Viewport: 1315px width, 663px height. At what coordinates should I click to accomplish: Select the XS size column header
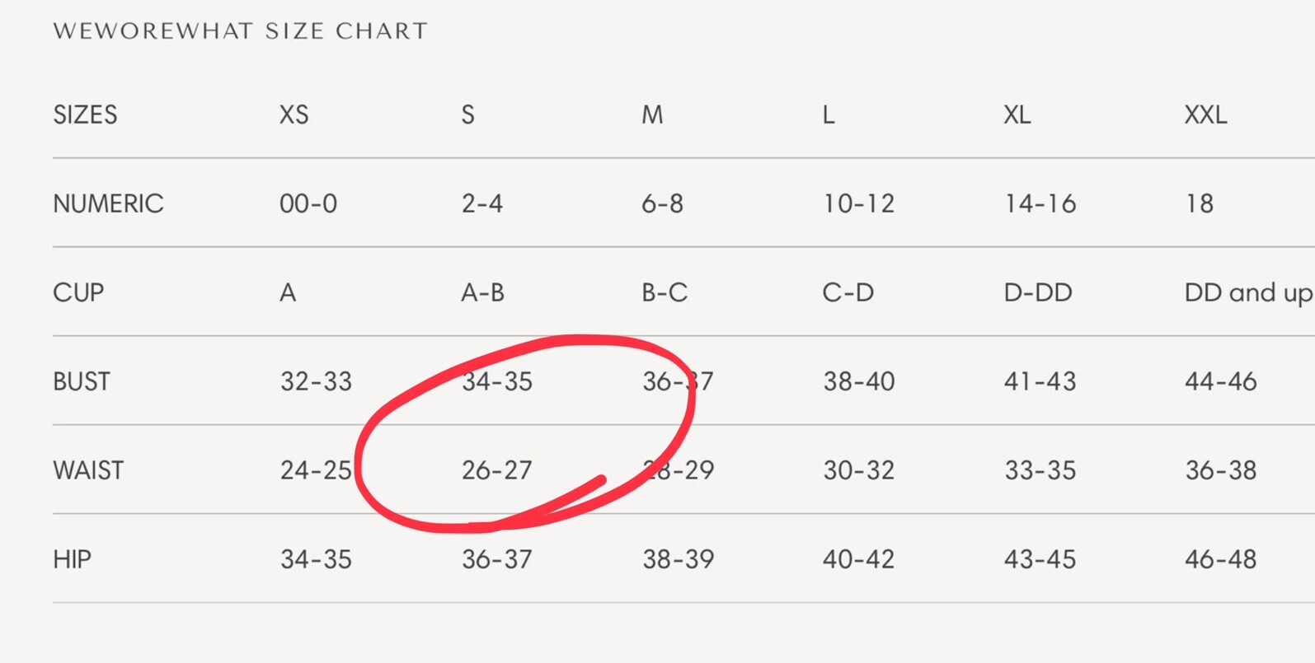click(x=294, y=114)
